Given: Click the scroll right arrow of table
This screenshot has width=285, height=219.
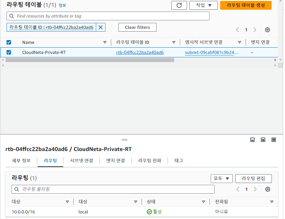Looking at the screenshot, I should pyautogui.click(x=275, y=60).
